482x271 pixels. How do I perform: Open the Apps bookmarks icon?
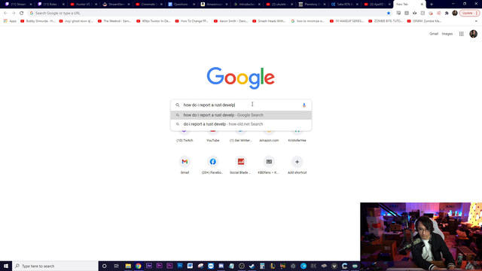click(x=10, y=21)
